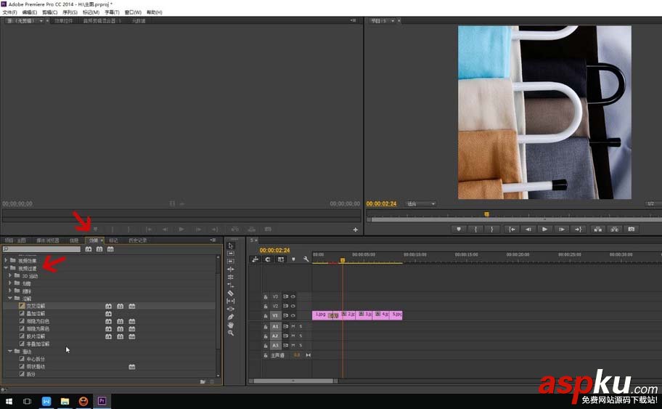
Task: Select the Zoom magnifier tool
Action: point(231,333)
